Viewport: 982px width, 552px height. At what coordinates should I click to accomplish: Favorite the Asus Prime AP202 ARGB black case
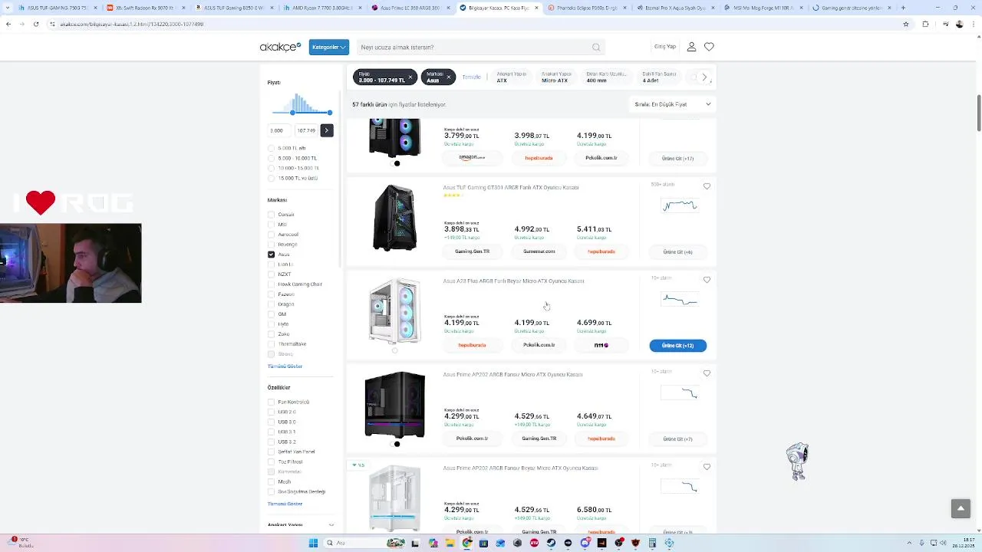click(707, 373)
